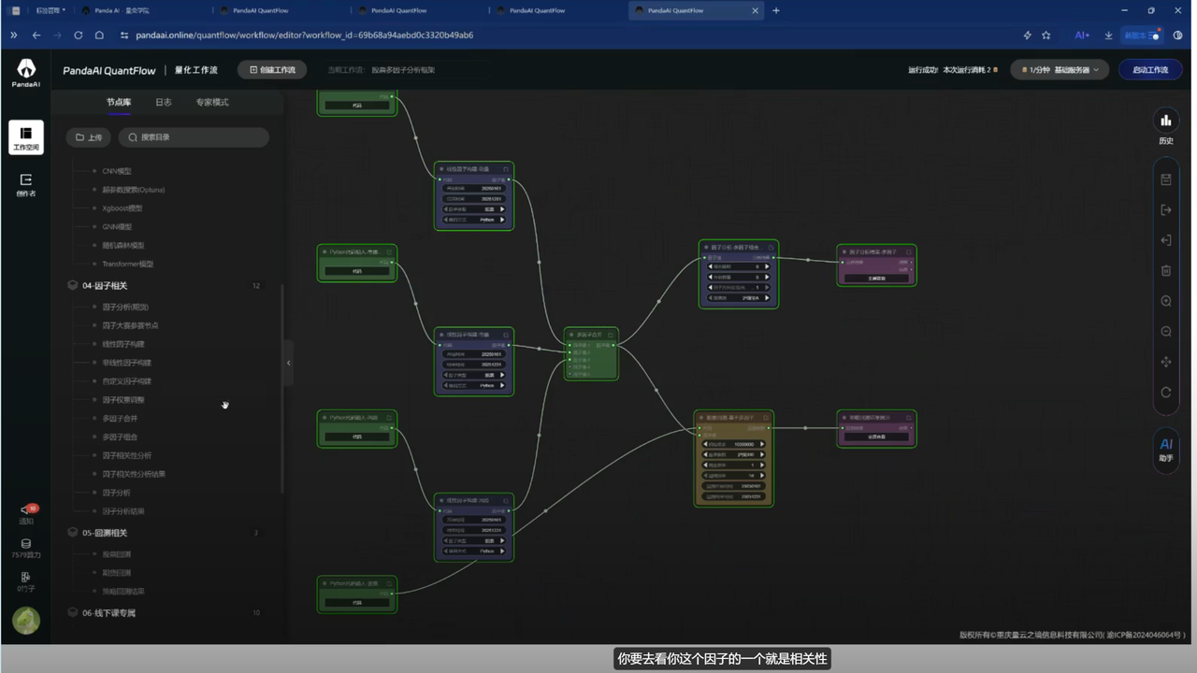Viewport: 1197px width, 673px height.
Task: Zoom out the canvas with magnifier minus
Action: (x=1165, y=332)
